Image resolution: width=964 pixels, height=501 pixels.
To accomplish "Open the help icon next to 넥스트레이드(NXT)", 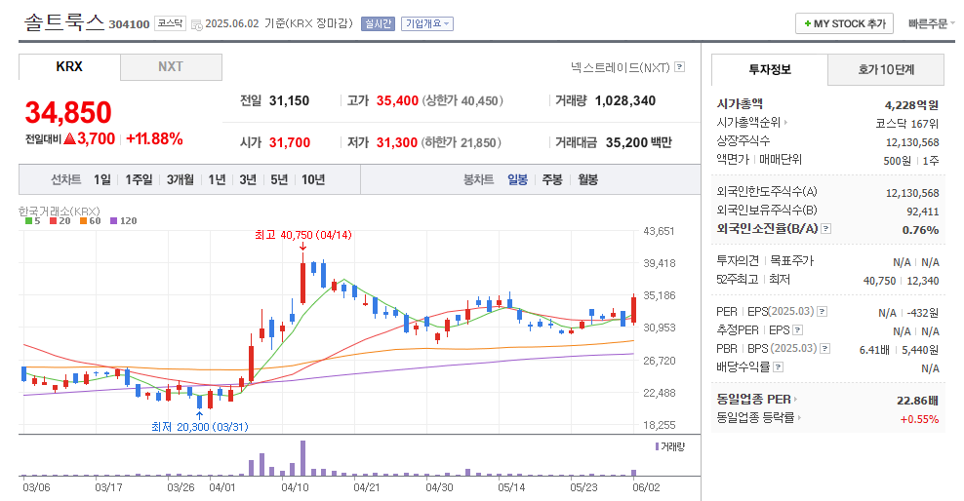I will point(679,67).
